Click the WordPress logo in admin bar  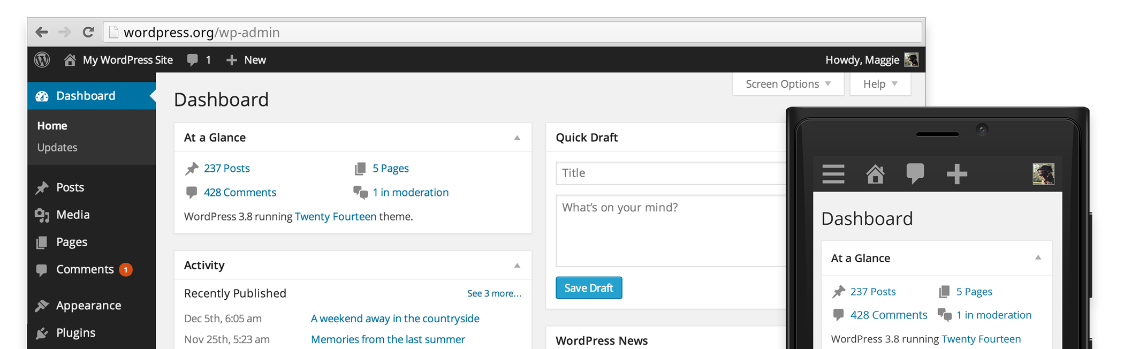pos(42,60)
